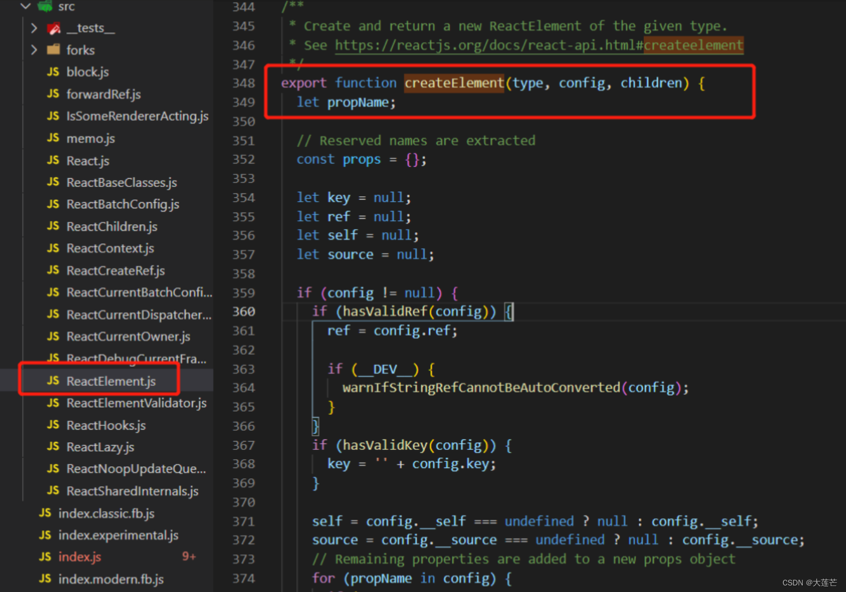Click warnIfStringRefCannotBeAutoConverted call
The width and height of the screenshot is (846, 592).
click(x=481, y=387)
